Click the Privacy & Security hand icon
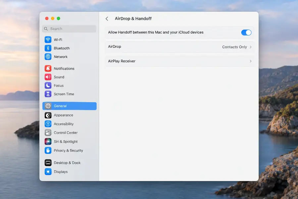 tap(48, 151)
